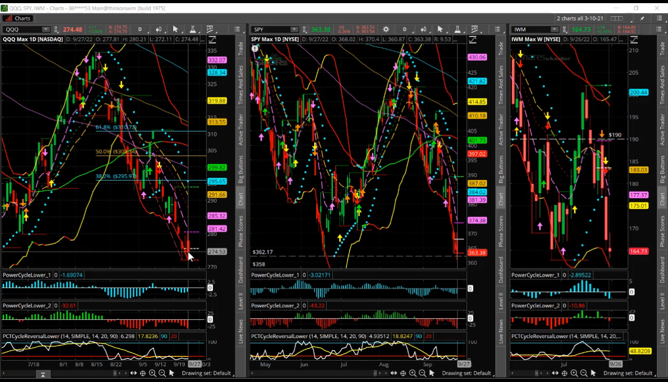Screen dimensions: 668x382
Task: Open the candlestick chart style icon in SPY chart
Action: tap(423, 29)
